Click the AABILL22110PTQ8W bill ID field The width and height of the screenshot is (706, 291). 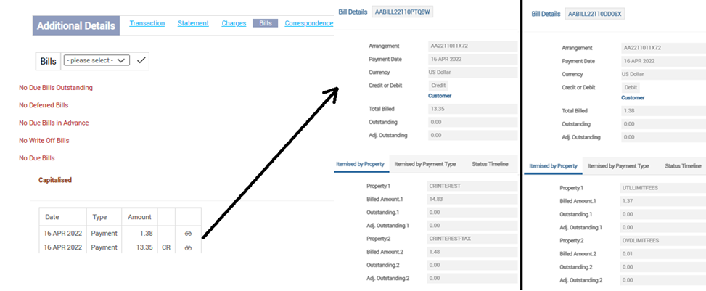coord(403,12)
